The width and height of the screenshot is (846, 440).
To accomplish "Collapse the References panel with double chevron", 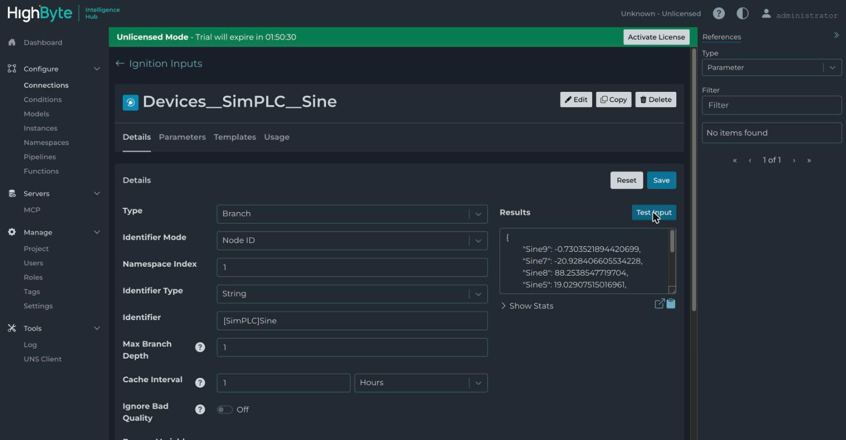I will click(836, 35).
